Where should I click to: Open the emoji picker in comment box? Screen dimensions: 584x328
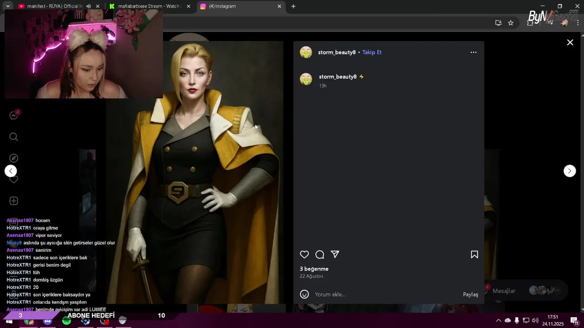[304, 294]
